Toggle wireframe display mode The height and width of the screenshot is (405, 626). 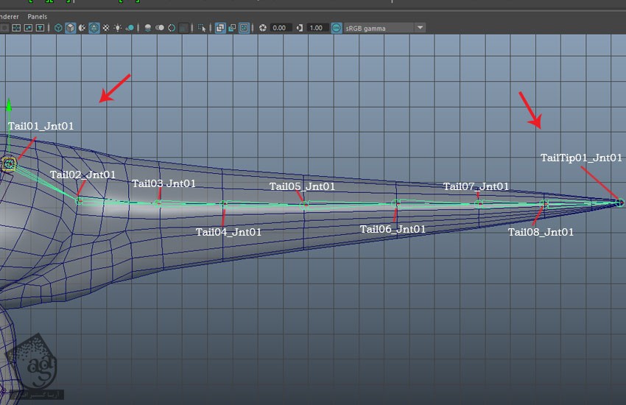coord(58,28)
